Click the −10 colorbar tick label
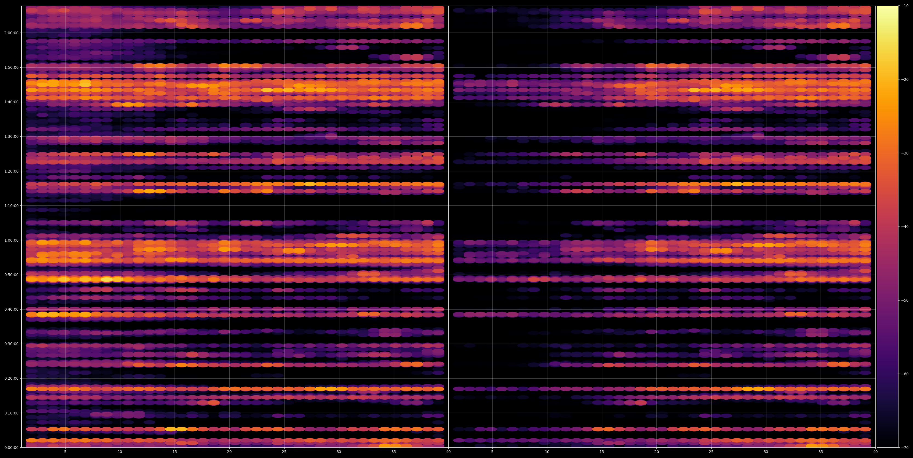 pyautogui.click(x=905, y=6)
